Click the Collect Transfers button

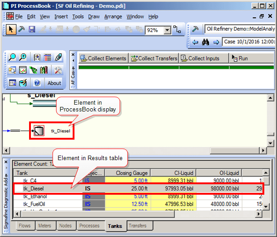[x=154, y=58]
